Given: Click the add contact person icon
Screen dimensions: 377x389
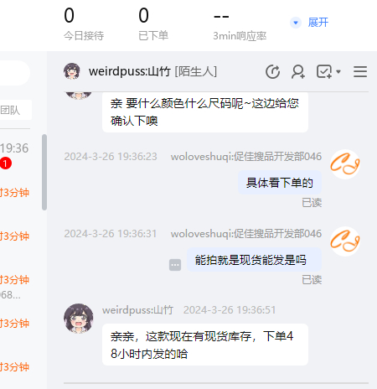Looking at the screenshot, I should point(298,72).
